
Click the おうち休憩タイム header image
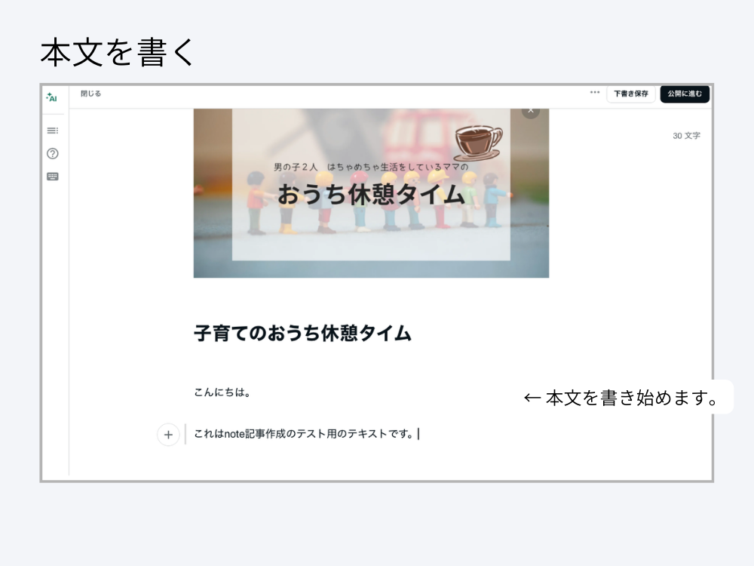[x=371, y=192]
